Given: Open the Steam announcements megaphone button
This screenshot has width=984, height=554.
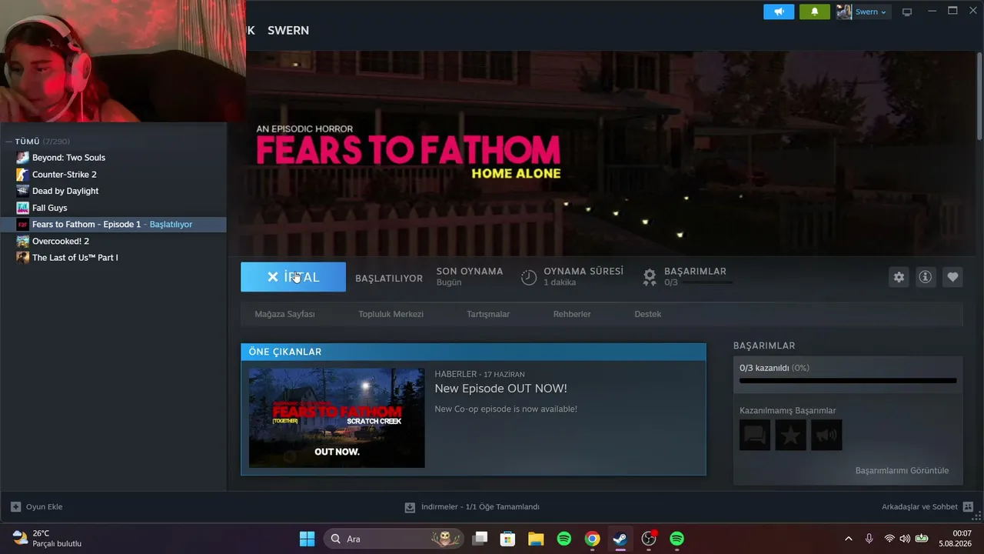Looking at the screenshot, I should point(779,12).
